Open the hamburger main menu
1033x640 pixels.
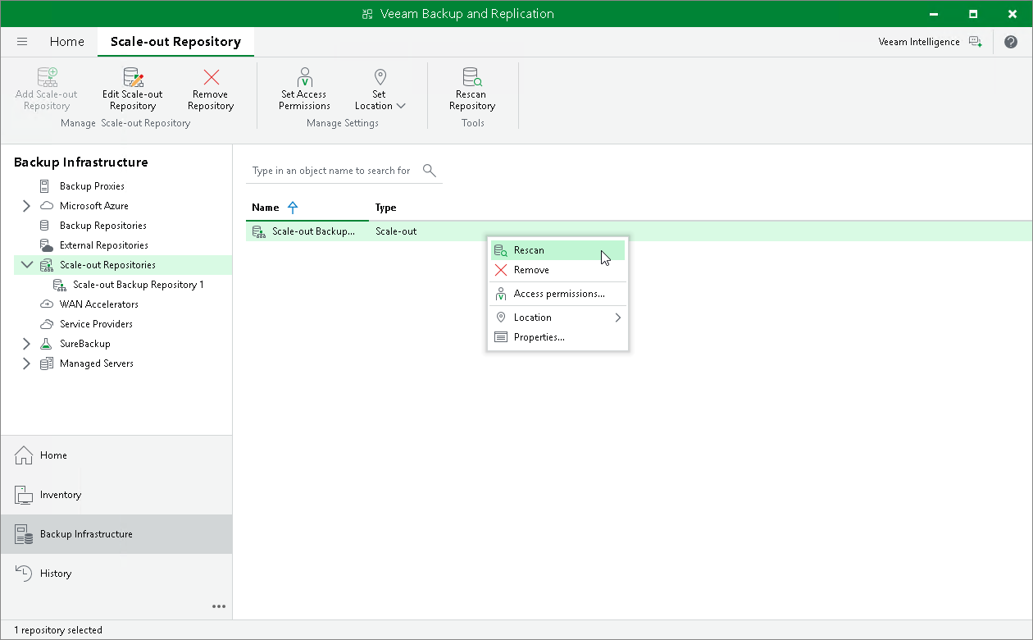click(22, 41)
